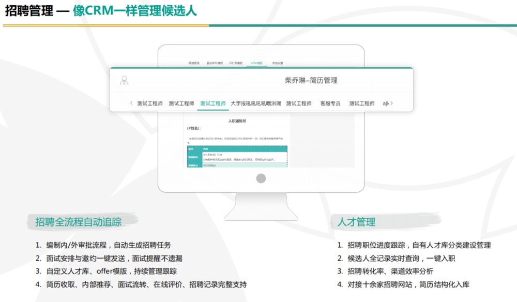Viewport: 517px width, 302px height.
Task: Open the 客服专员 position tab
Action: tap(330, 103)
